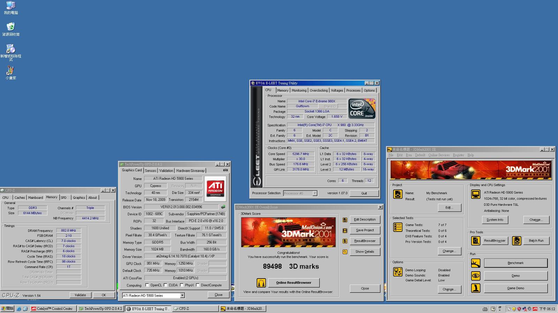Toggle the CUDA checkbox in GPU-Z

(x=165, y=285)
